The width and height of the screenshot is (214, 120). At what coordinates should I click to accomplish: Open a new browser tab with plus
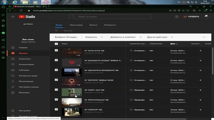click(x=48, y=6)
